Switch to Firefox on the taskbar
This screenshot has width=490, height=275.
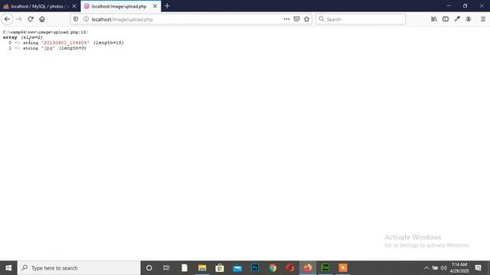click(308, 268)
